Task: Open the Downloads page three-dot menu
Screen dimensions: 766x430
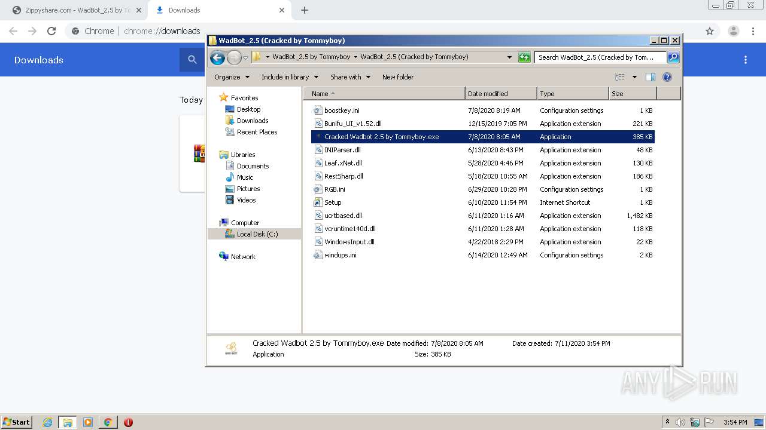Action: [746, 60]
